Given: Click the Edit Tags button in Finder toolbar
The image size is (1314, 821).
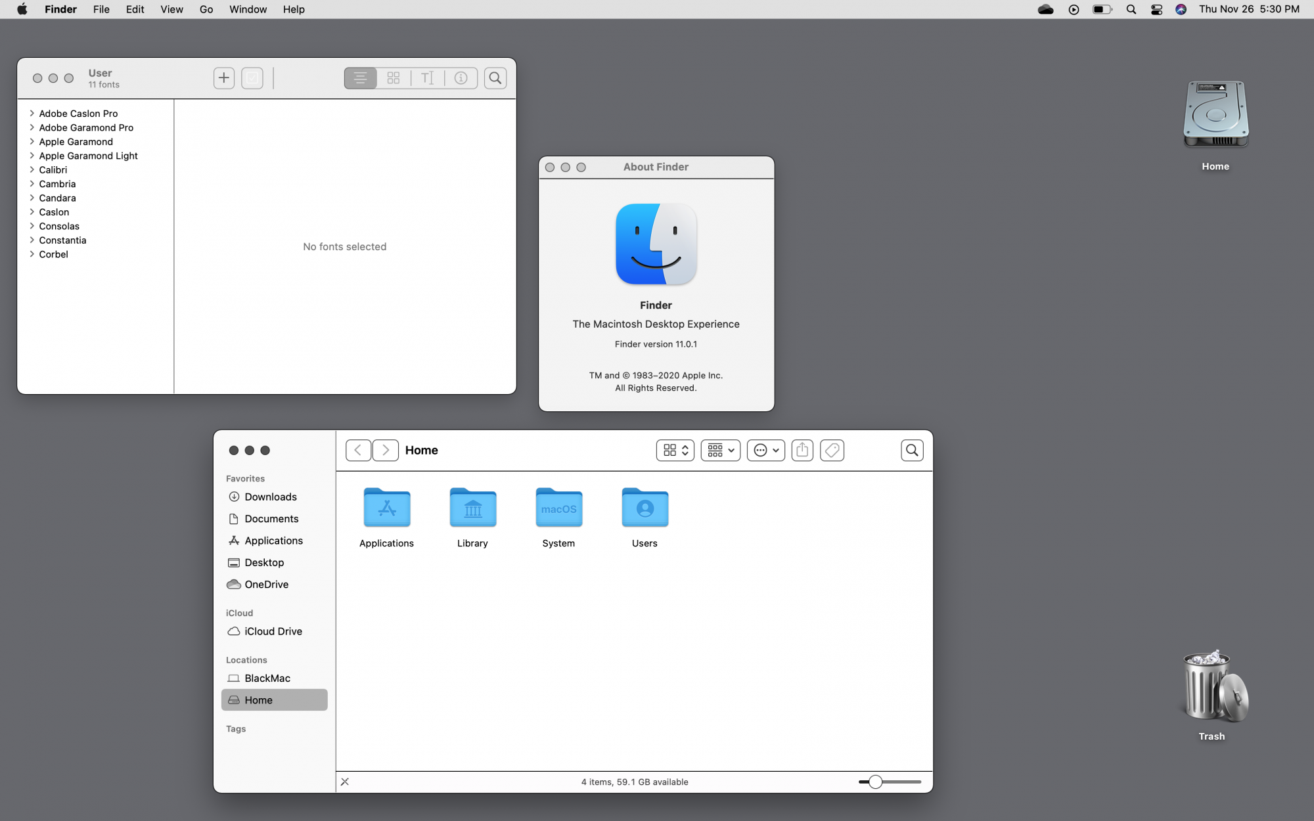Looking at the screenshot, I should [x=832, y=450].
